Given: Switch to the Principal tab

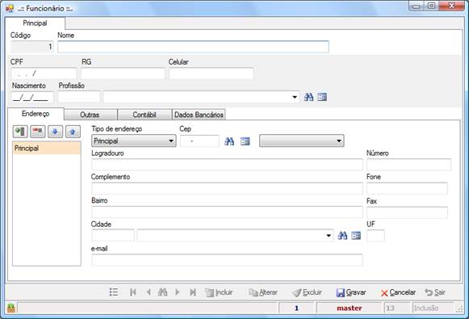Looking at the screenshot, I should [35, 23].
